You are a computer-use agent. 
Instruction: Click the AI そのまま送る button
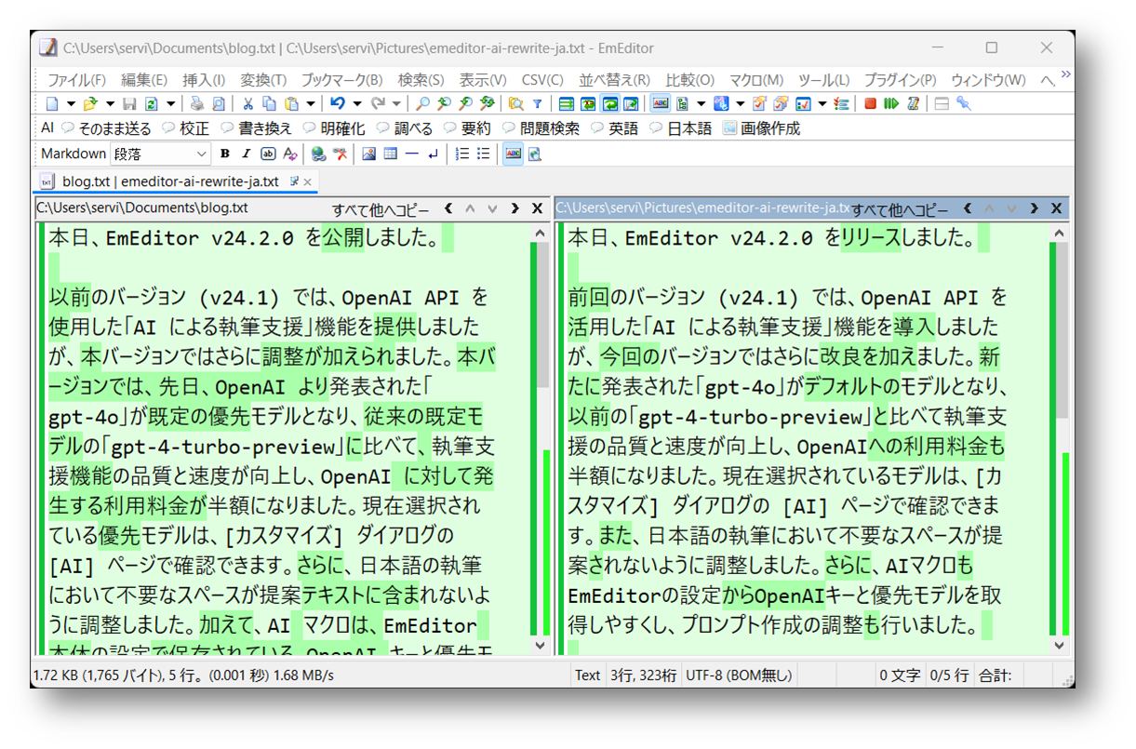point(106,128)
